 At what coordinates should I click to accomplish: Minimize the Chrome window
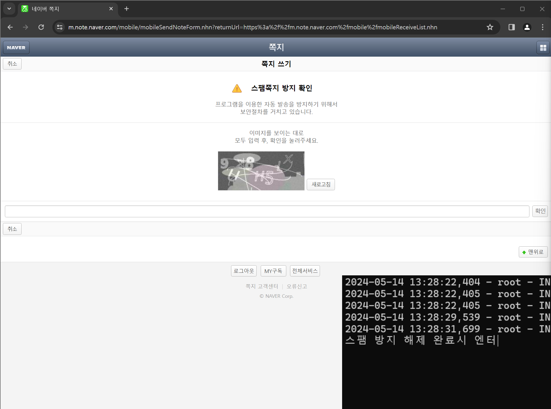[503, 9]
